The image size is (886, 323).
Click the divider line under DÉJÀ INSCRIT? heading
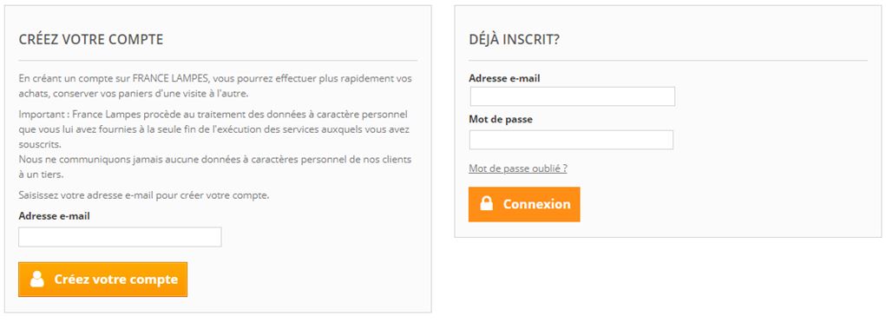point(668,61)
